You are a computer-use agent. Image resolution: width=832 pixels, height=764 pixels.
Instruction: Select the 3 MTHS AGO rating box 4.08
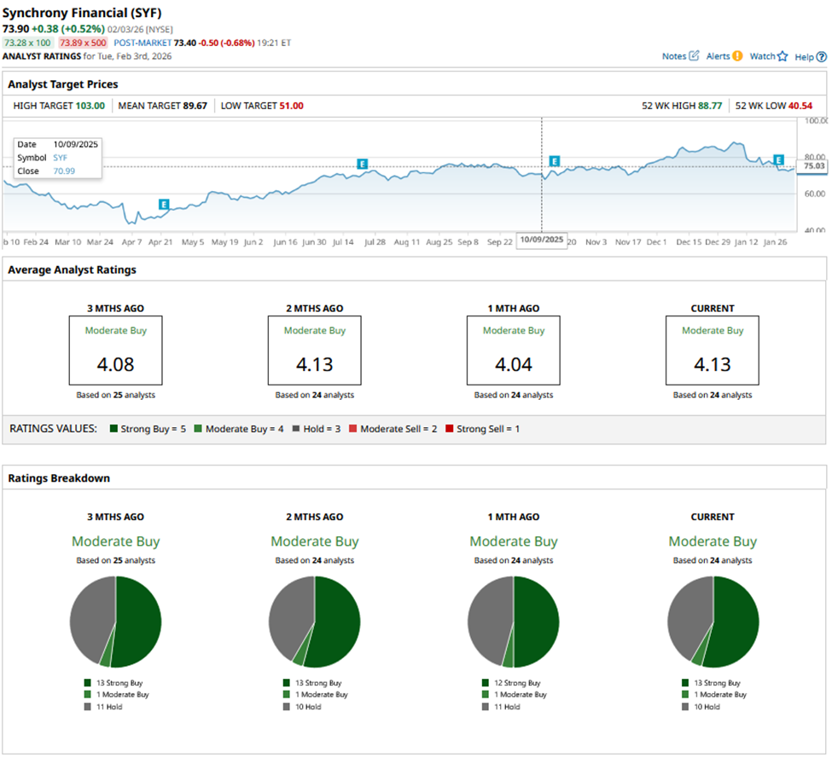(115, 350)
